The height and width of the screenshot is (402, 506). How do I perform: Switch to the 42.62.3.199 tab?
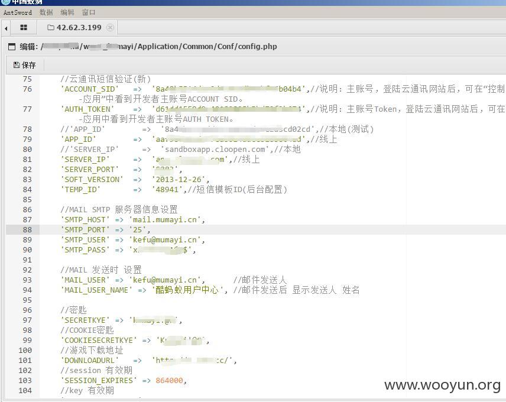[x=79, y=27]
